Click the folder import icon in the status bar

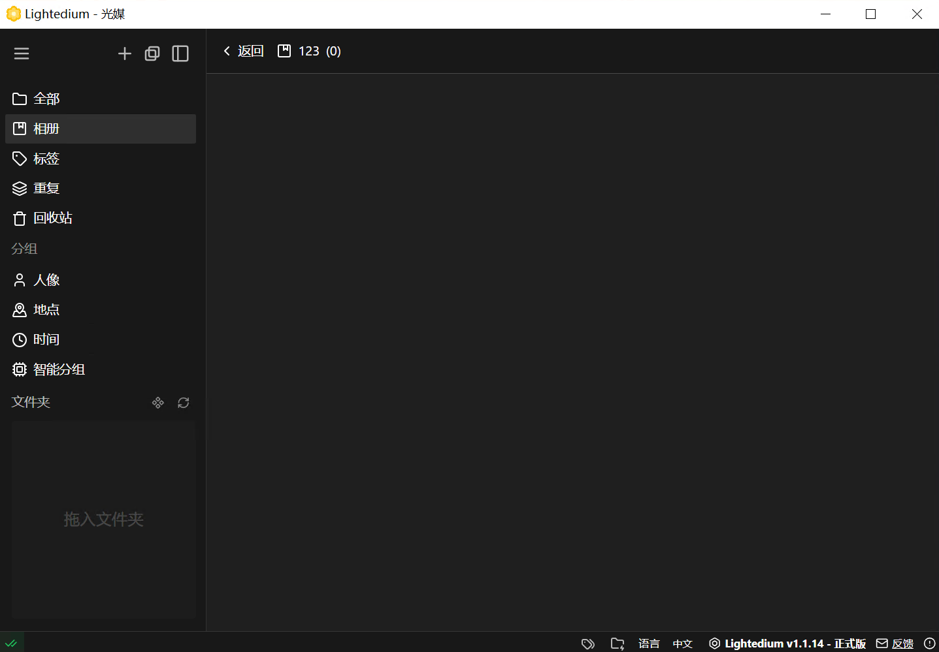tap(618, 644)
